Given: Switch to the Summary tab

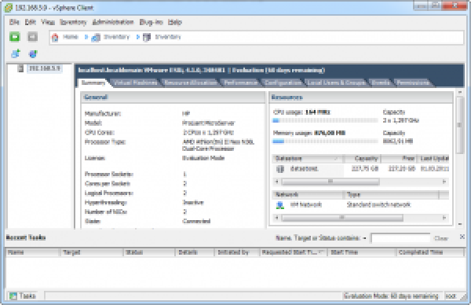Looking at the screenshot, I should [93, 83].
